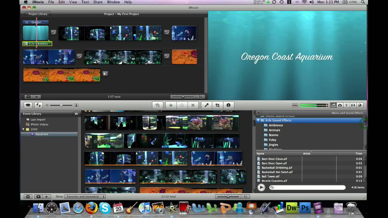The width and height of the screenshot is (388, 218).
Task: Open the voiceover microphone tool
Action: [x=206, y=105]
